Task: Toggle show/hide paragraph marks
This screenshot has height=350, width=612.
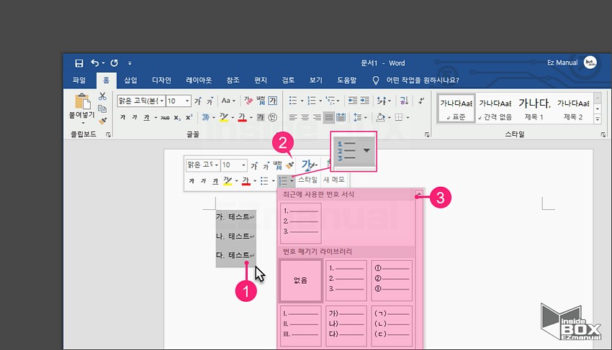Action: [x=420, y=101]
